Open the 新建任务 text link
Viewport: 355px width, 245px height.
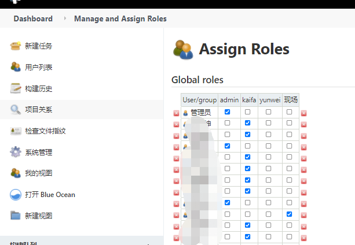click(x=38, y=46)
